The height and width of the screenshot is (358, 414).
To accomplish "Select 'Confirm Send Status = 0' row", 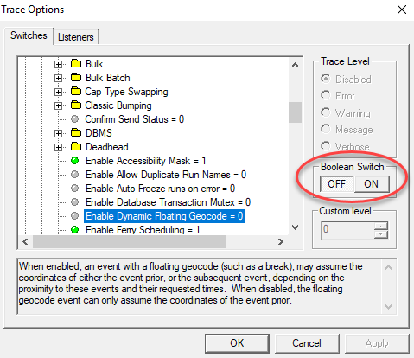I will 135,119.
